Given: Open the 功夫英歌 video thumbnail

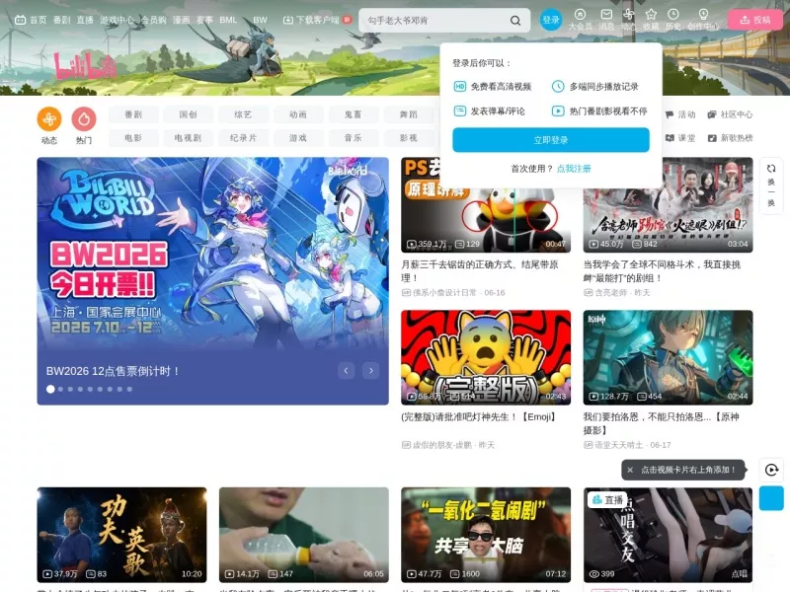Looking at the screenshot, I should [x=121, y=535].
